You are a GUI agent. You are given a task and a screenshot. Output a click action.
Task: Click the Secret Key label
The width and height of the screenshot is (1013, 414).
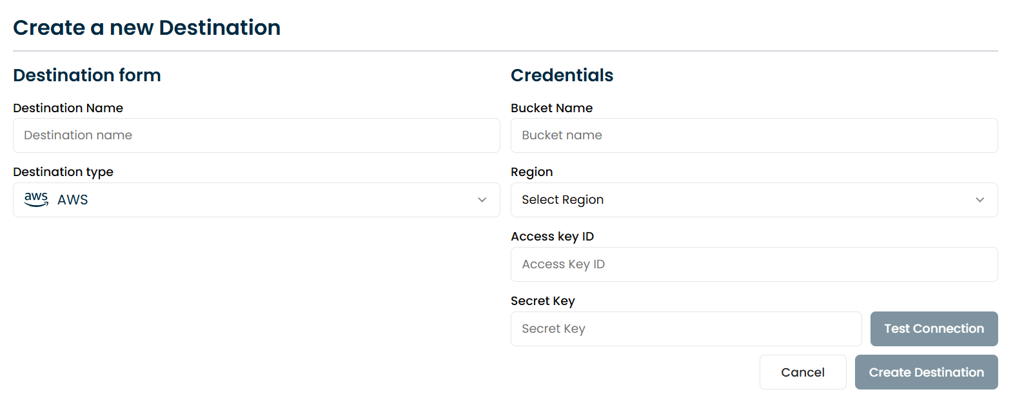[x=542, y=301]
